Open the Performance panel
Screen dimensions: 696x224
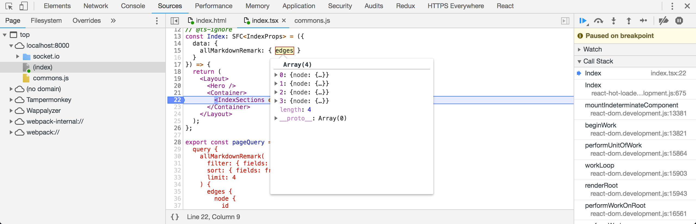214,6
